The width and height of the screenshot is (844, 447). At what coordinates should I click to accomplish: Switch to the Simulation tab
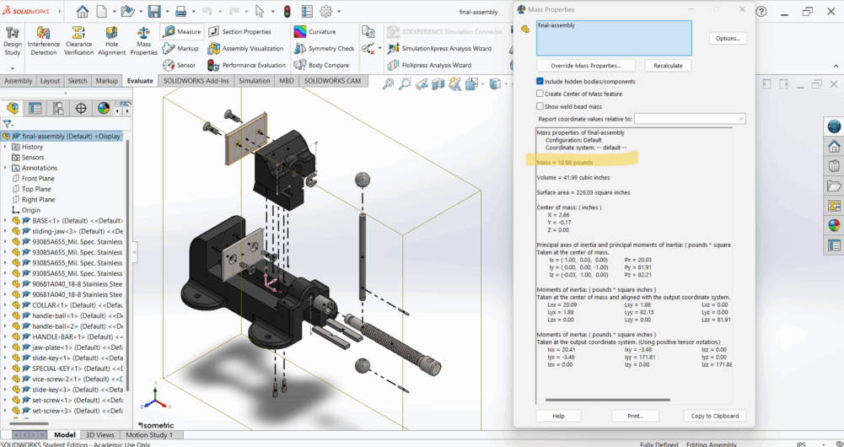coord(254,81)
